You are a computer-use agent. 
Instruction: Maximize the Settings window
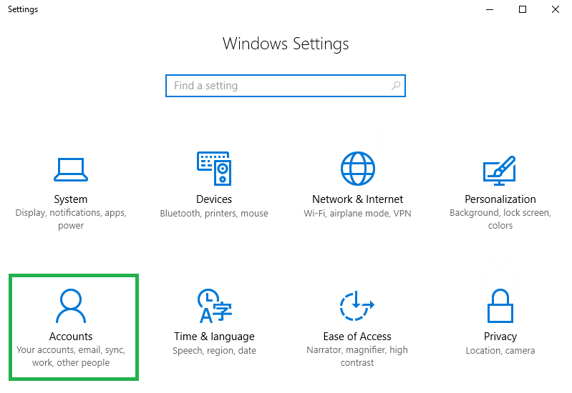tap(523, 9)
